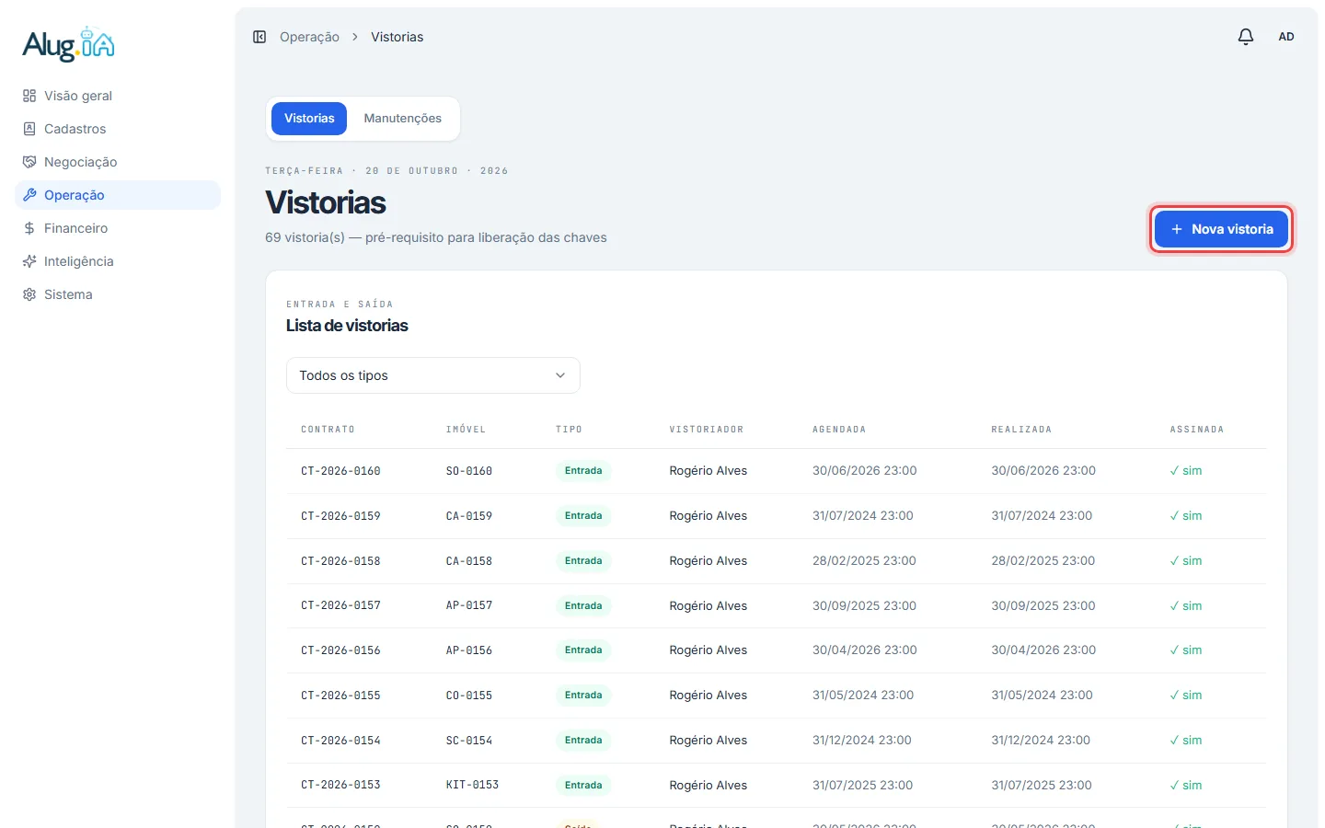The width and height of the screenshot is (1325, 828).
Task: Click realized date 30/09/2025 23:00
Action: (1043, 606)
